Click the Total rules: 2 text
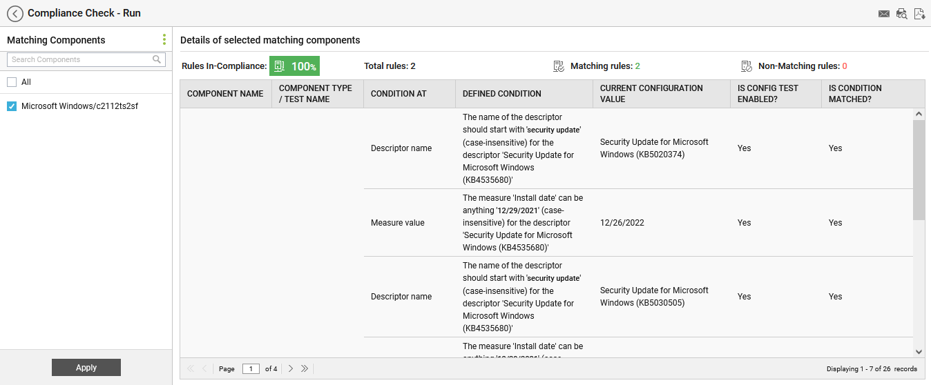931x385 pixels. (390, 66)
